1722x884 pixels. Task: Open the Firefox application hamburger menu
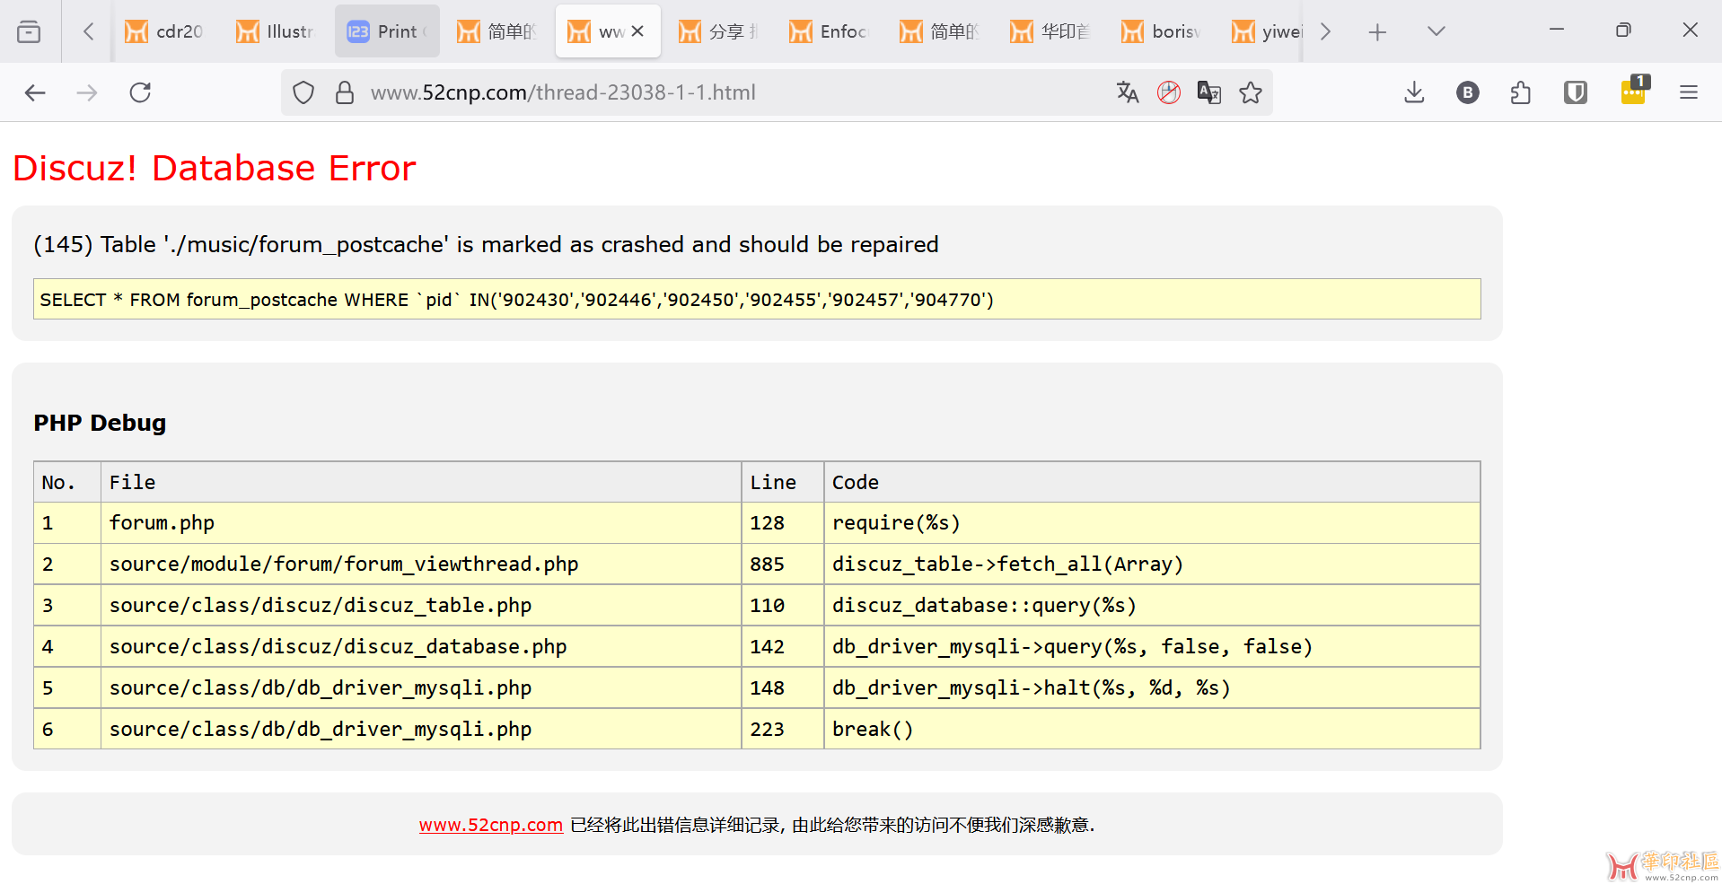tap(1689, 92)
